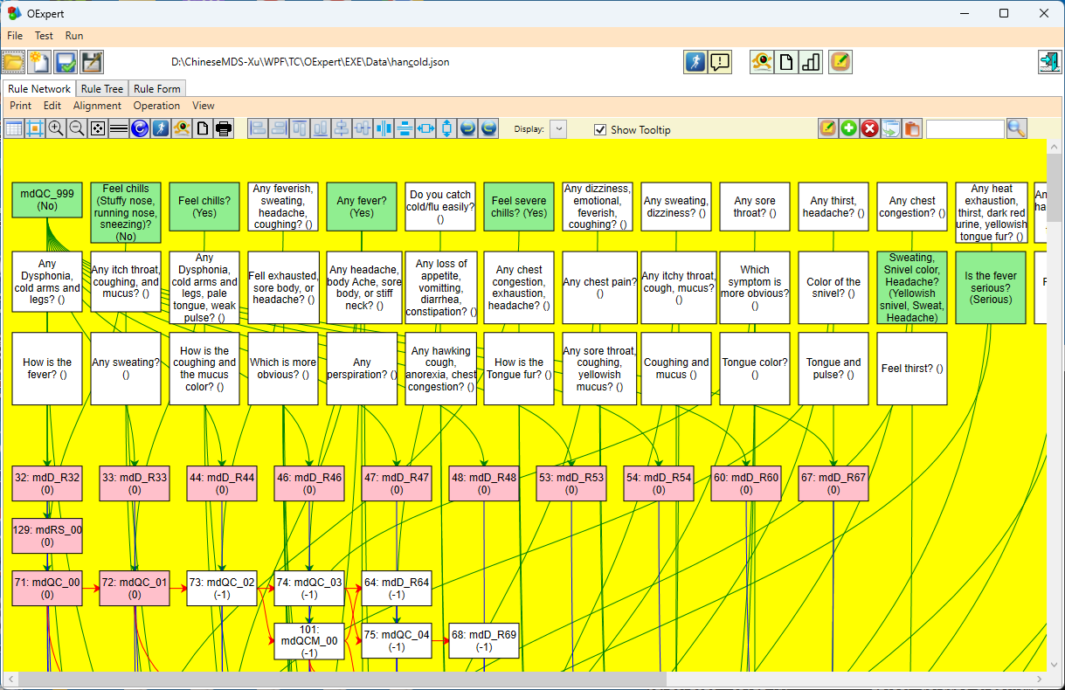Click the exit door icon
The height and width of the screenshot is (690, 1065).
pyautogui.click(x=1048, y=62)
